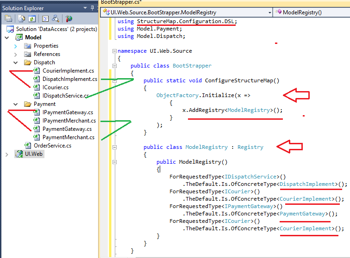Select the Model project icon
The width and height of the screenshot is (350, 258).
pyautogui.click(x=19, y=37)
